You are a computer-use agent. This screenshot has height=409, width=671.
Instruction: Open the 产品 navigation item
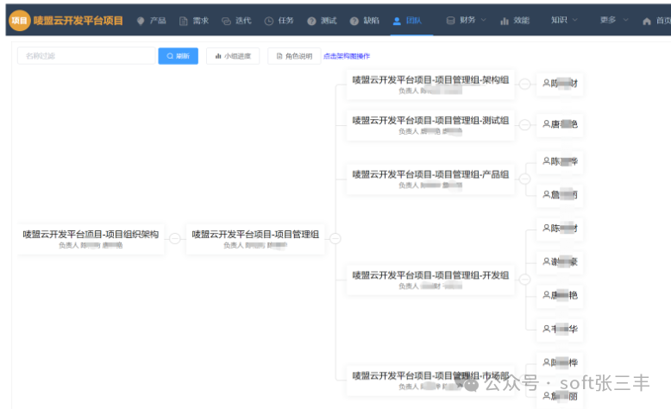(x=151, y=20)
